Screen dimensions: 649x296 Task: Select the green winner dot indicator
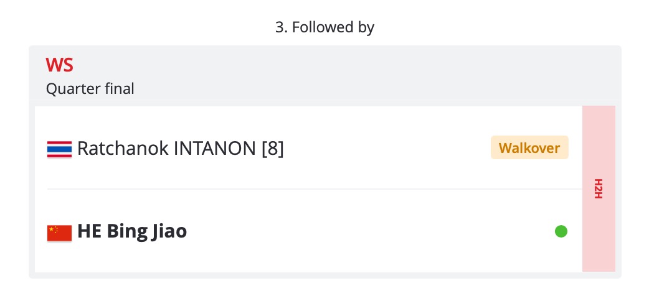[561, 231]
